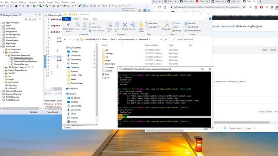Click the Paste icon in Explorer ribbon

(x=84, y=25)
